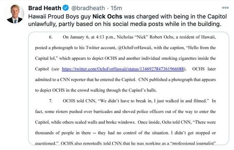Click the blue verified checkmark badge
This screenshot has width=234, height=150.
click(x=66, y=8)
